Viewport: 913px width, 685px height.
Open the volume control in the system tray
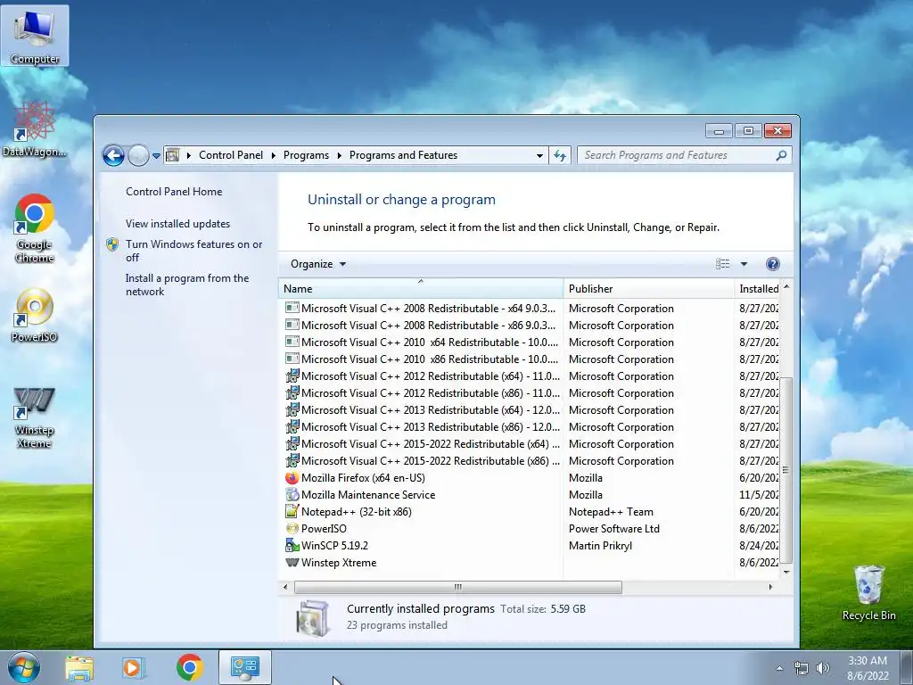point(823,668)
